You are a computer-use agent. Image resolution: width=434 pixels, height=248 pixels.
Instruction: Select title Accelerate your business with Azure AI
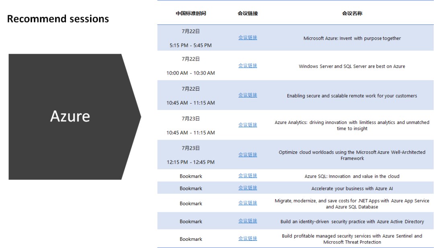(x=352, y=188)
